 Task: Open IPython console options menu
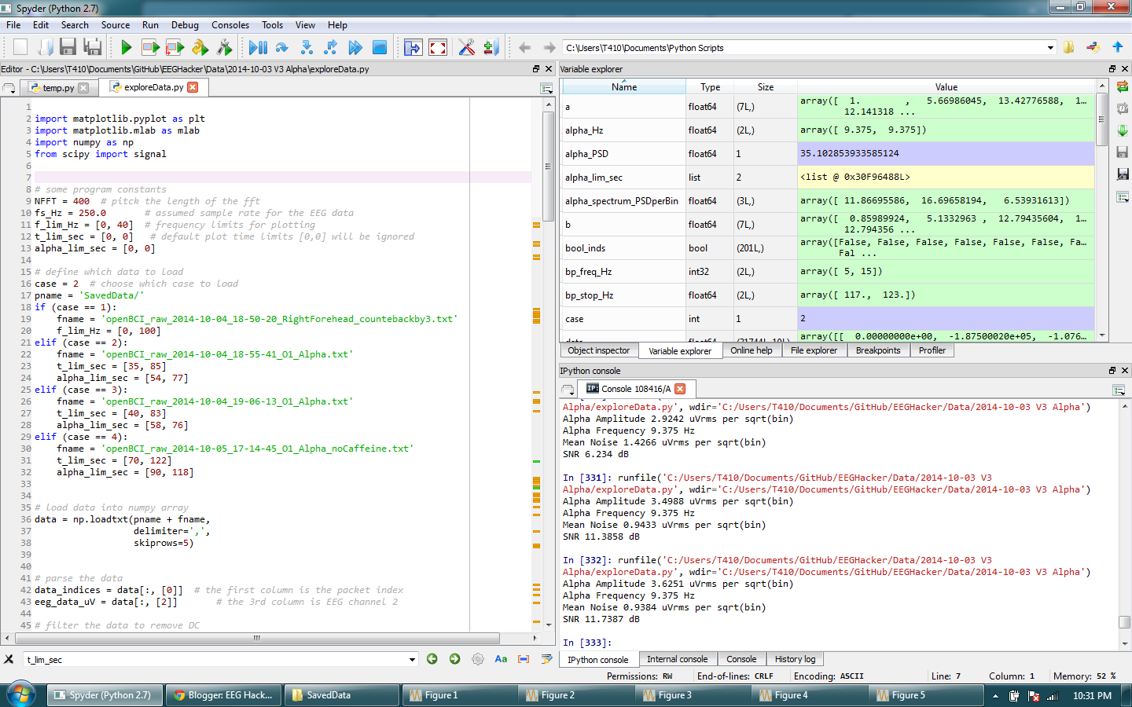[1119, 390]
